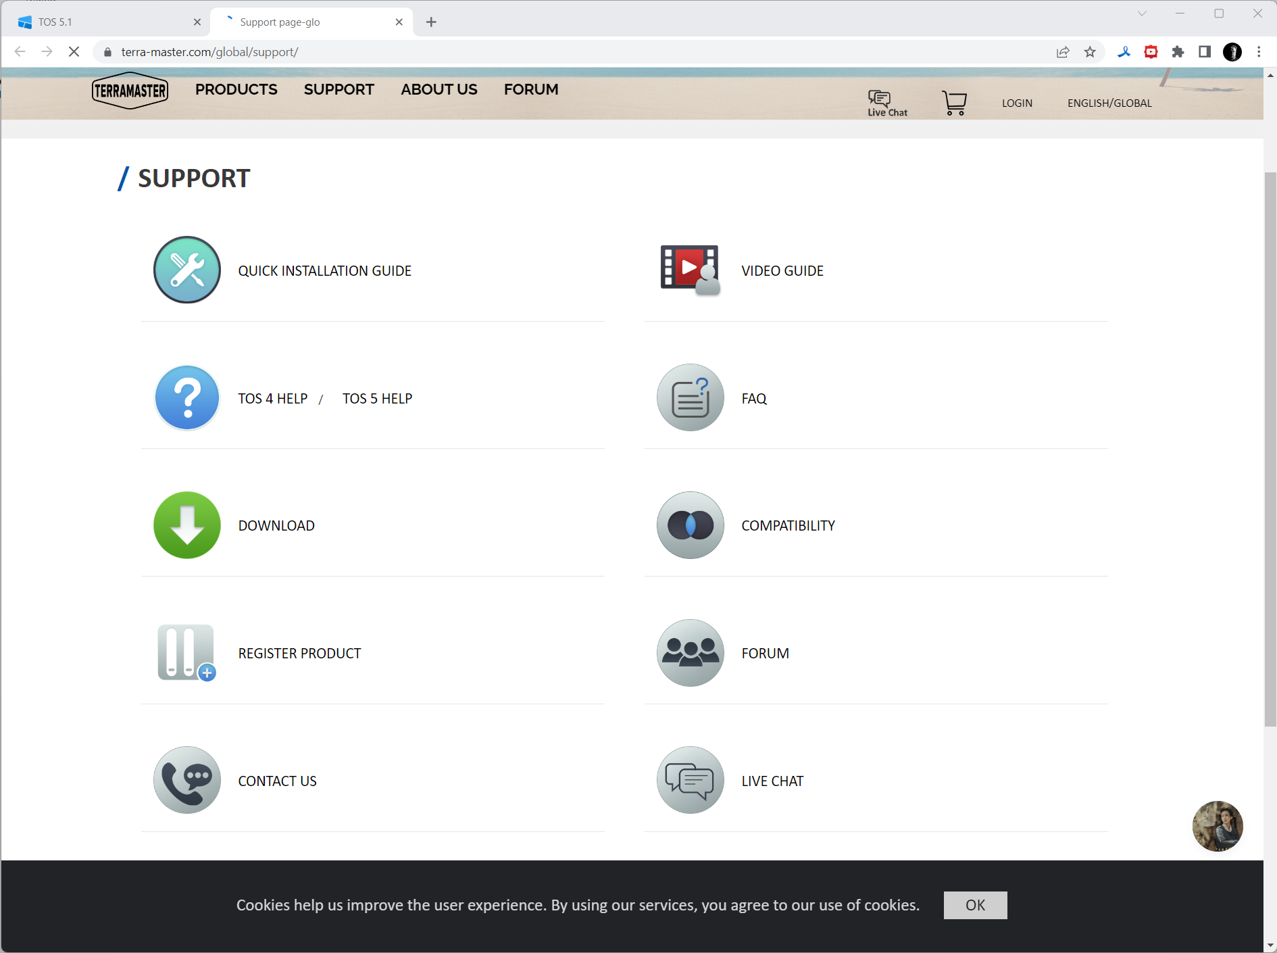Open the Extensions puzzle icon
The width and height of the screenshot is (1277, 953).
click(1178, 52)
